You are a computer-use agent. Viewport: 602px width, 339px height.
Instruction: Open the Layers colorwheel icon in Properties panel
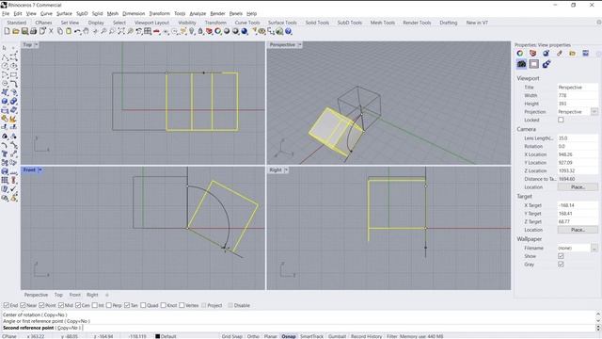pyautogui.click(x=520, y=53)
